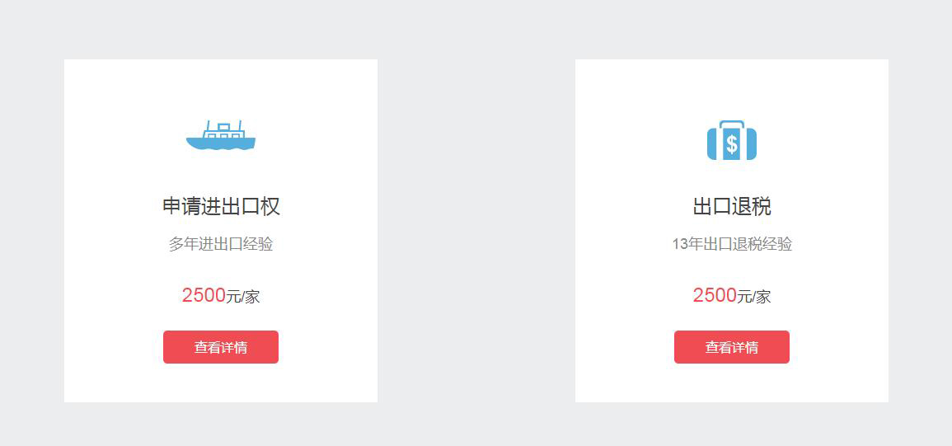The height and width of the screenshot is (446, 952).
Task: Click the 元/家 unit in the 出口退税 card
Action: pos(754,297)
